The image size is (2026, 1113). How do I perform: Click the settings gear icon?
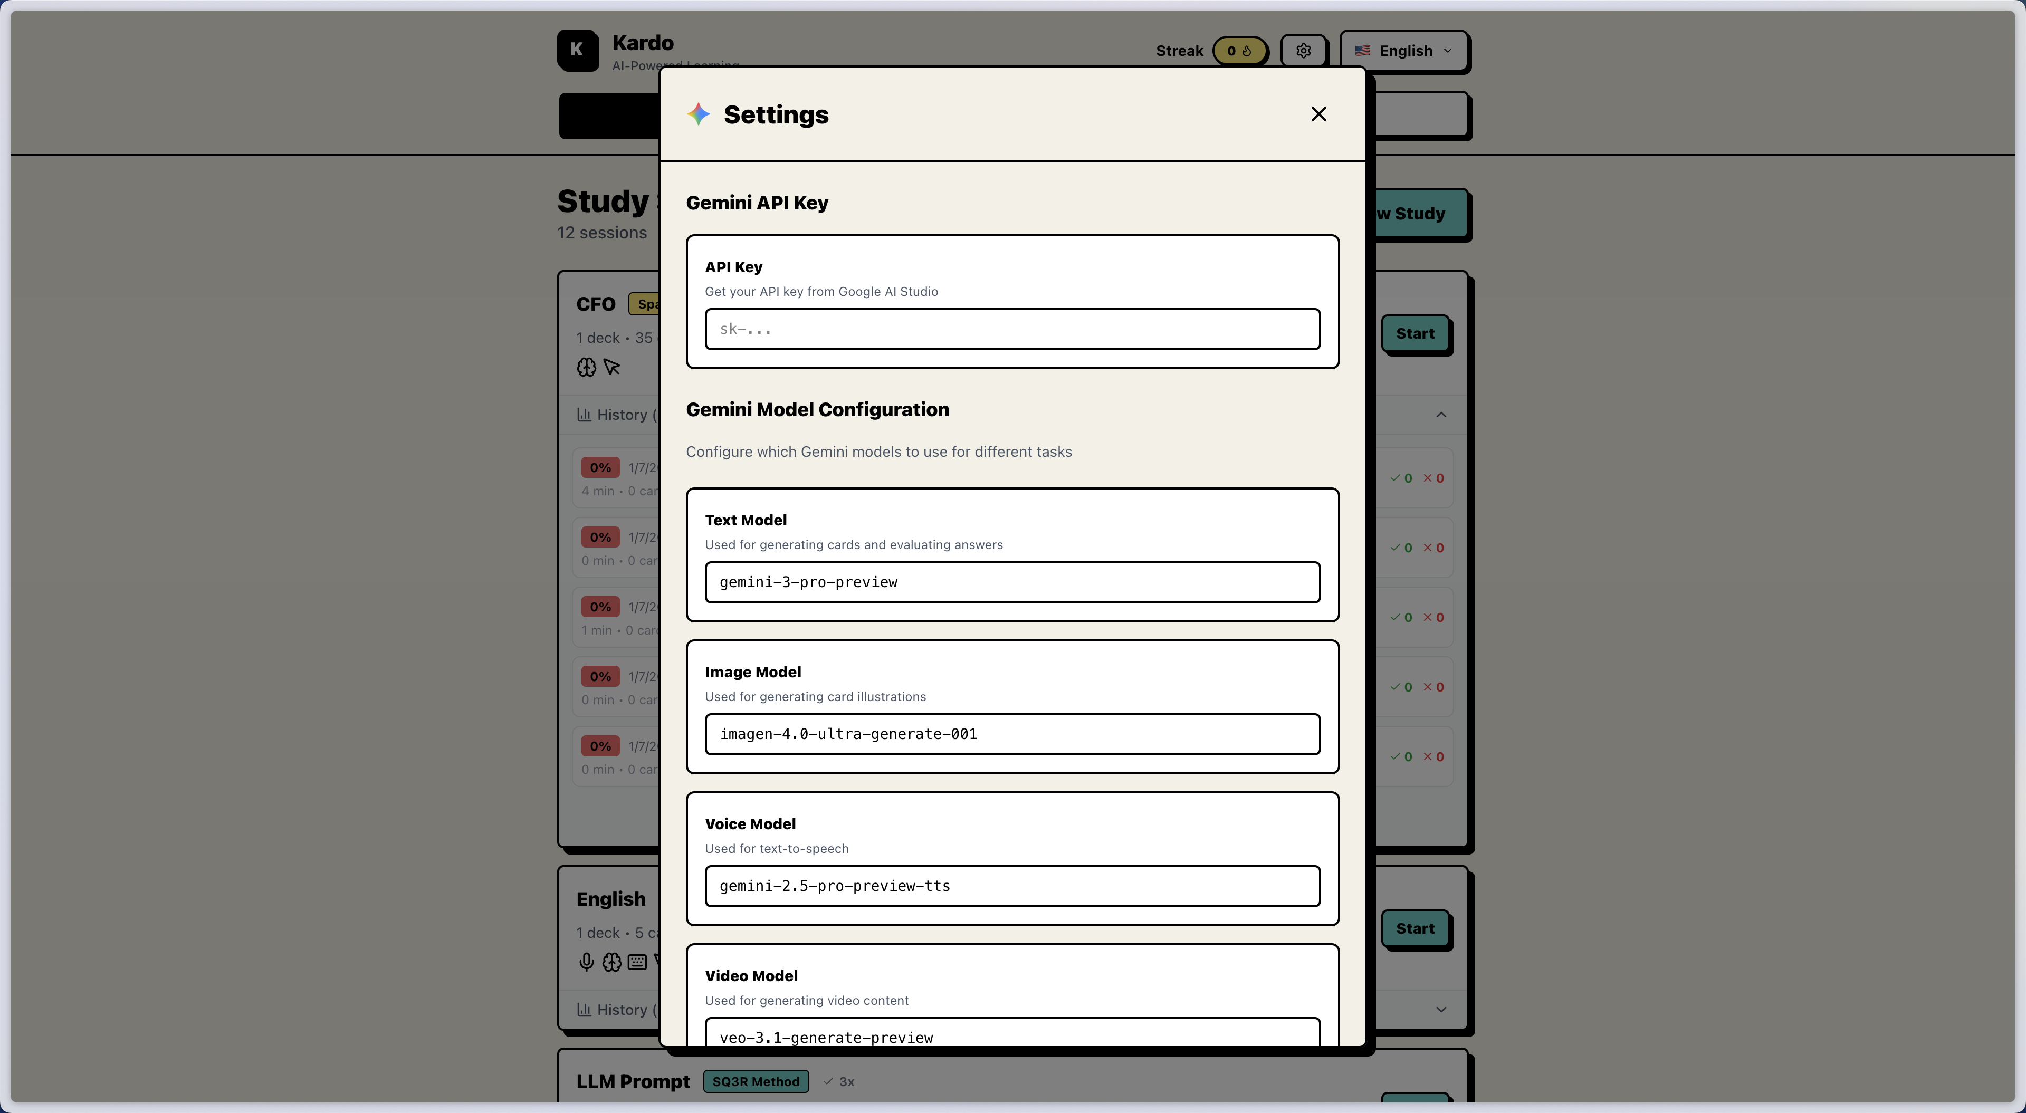[x=1303, y=50]
